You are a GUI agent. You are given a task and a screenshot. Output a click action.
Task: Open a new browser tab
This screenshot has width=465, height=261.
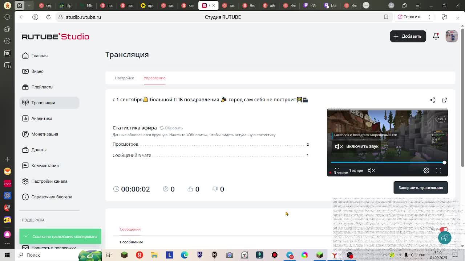click(366, 5)
